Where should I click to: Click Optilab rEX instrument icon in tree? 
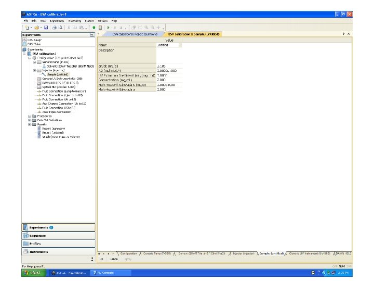(x=39, y=87)
